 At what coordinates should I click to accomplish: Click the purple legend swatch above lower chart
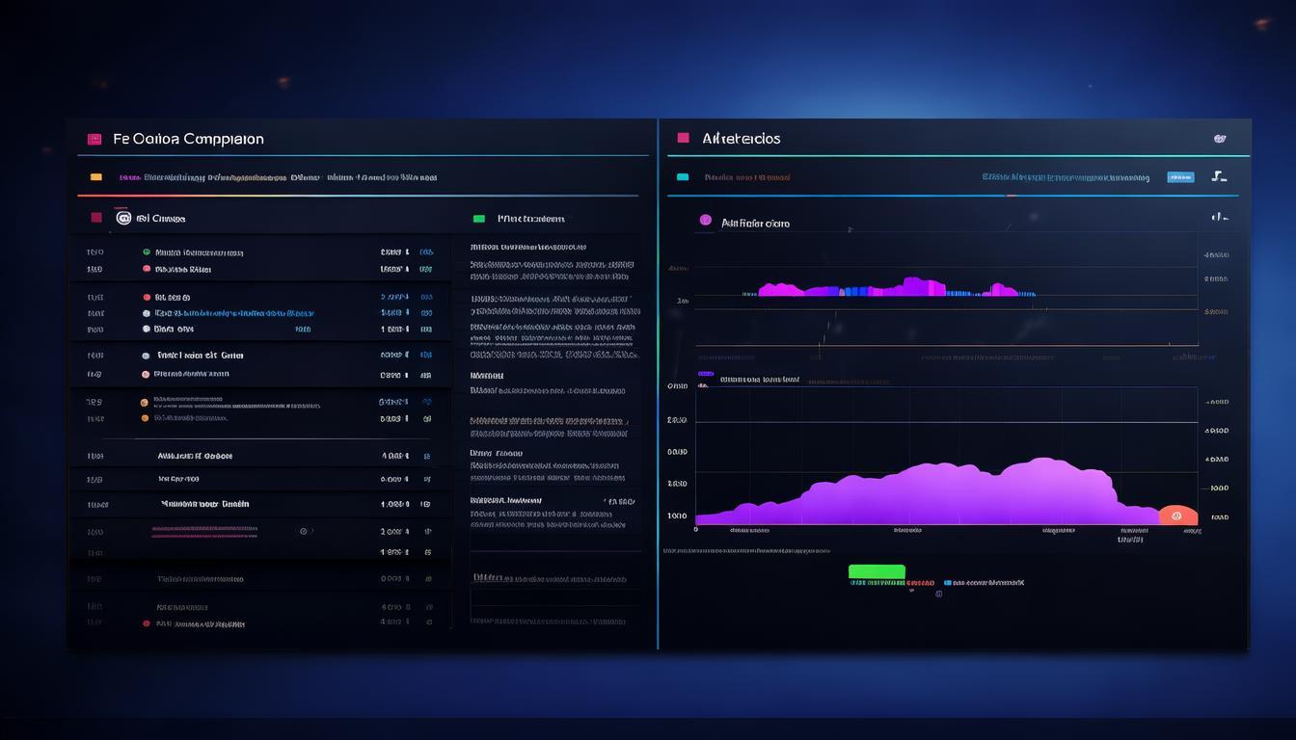click(705, 374)
